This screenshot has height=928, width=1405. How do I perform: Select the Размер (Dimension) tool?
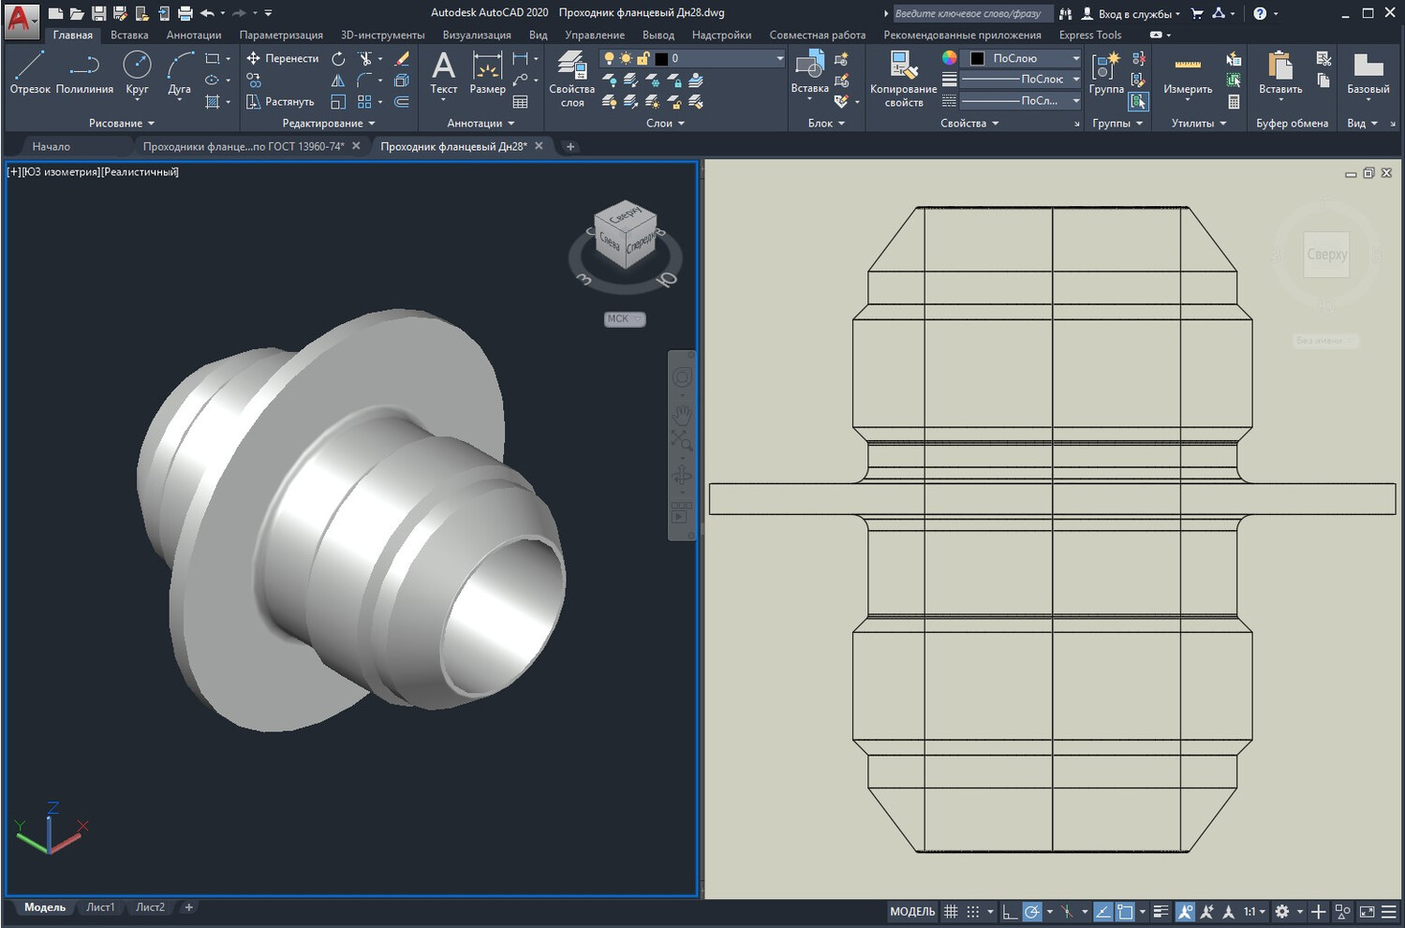click(x=487, y=73)
